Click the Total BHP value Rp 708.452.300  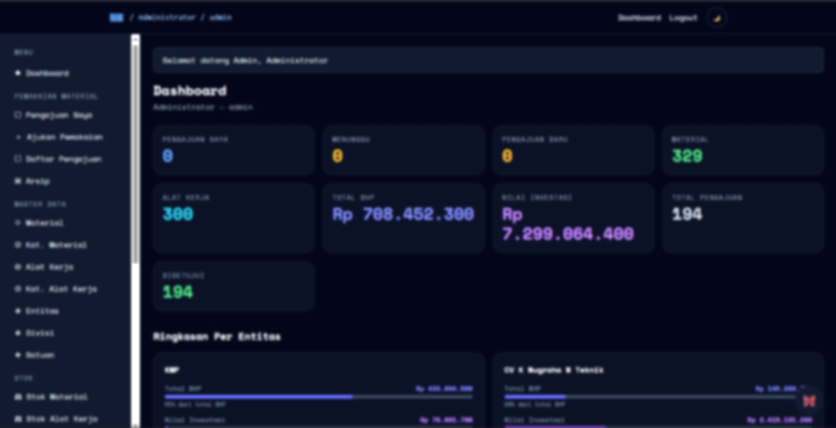[403, 214]
